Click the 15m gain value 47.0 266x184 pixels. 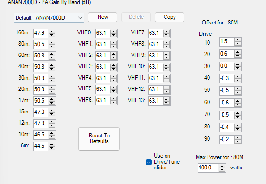41,112
